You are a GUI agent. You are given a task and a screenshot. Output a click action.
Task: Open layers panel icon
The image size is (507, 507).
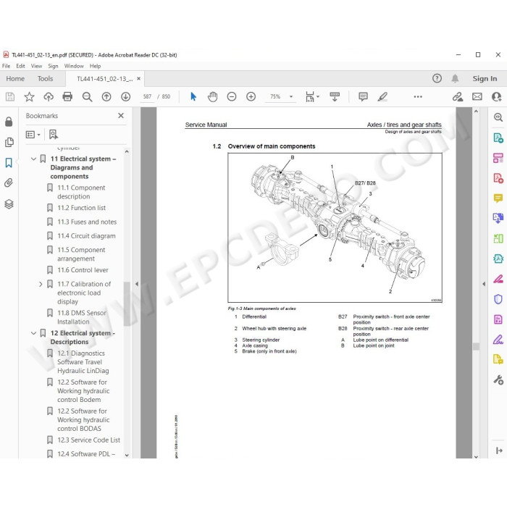coord(9,204)
